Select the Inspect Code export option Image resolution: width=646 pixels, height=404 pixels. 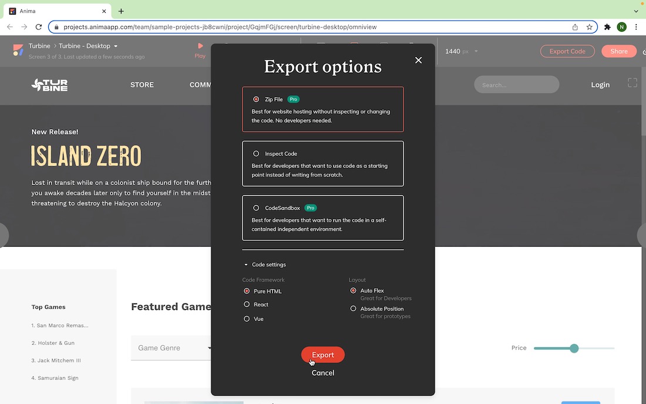click(256, 154)
